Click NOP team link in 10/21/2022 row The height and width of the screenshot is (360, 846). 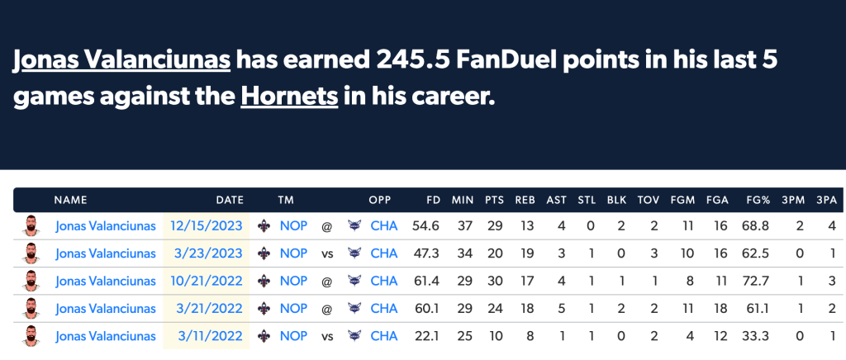click(293, 282)
